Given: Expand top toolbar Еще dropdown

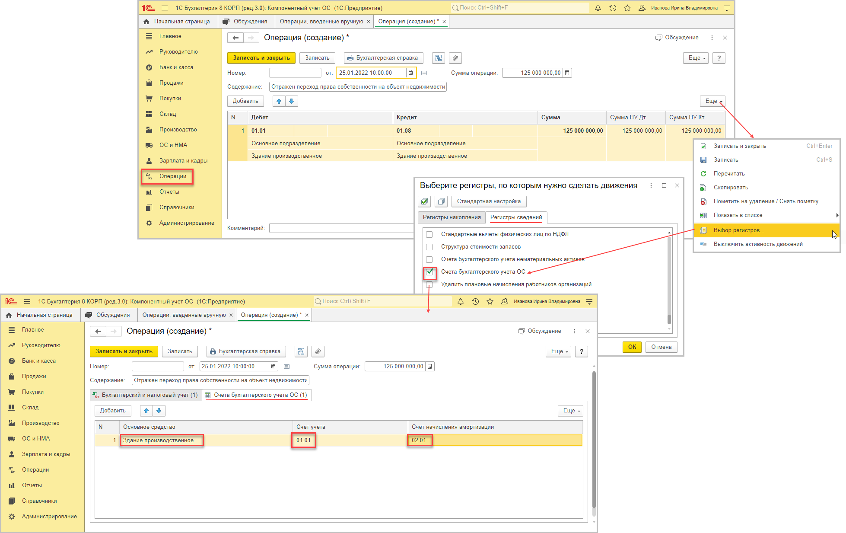Looking at the screenshot, I should coord(696,58).
